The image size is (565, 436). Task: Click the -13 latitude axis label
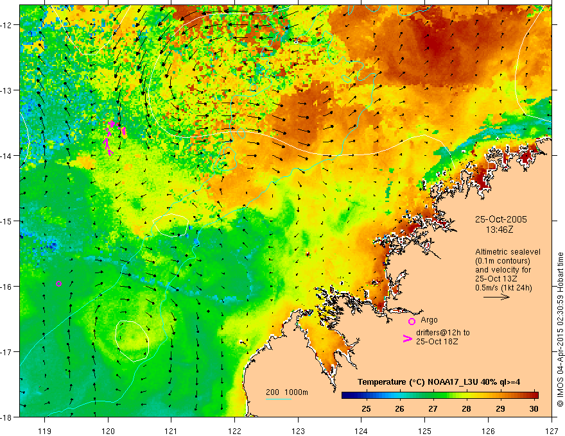click(6, 90)
